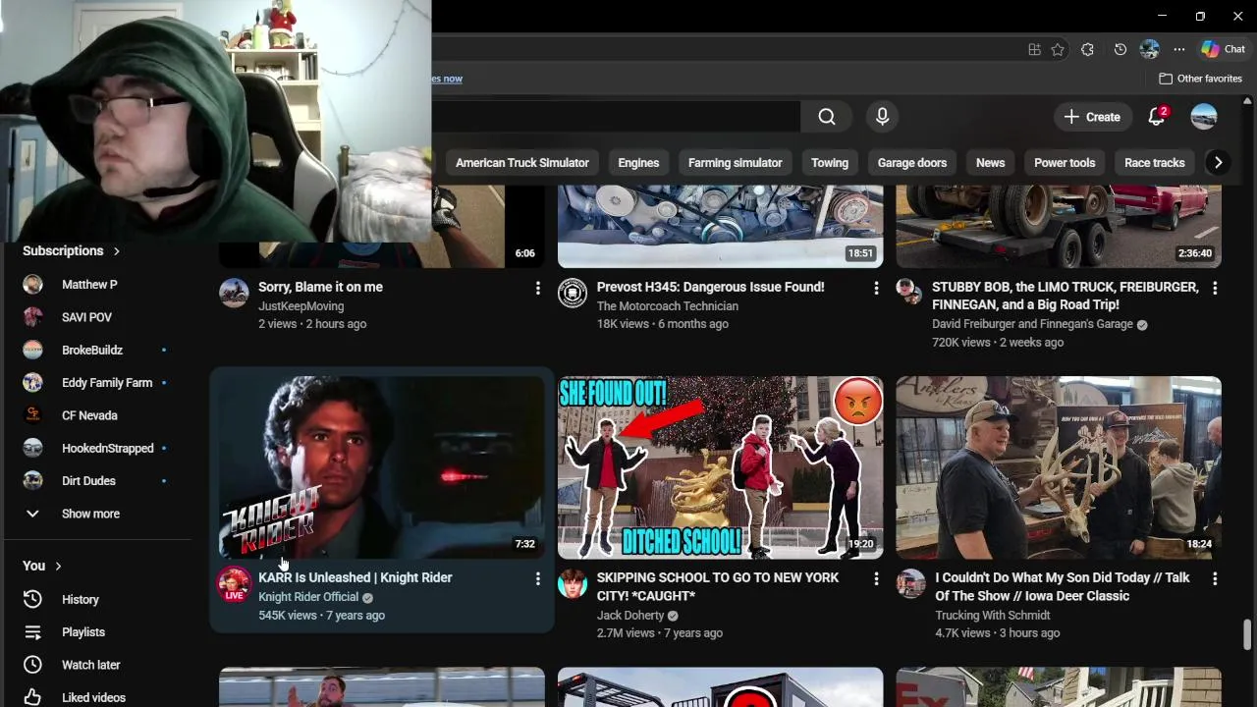Screen dimensions: 1257x707
Task: Expand Subscriptions section chevron
Action: pyautogui.click(x=116, y=251)
